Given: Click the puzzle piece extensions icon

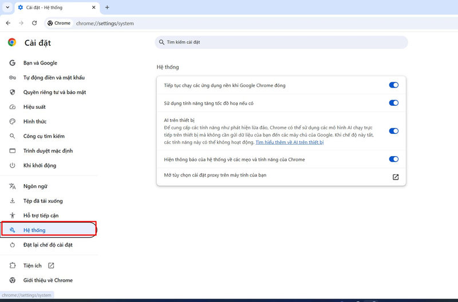Looking at the screenshot, I should click(12, 265).
